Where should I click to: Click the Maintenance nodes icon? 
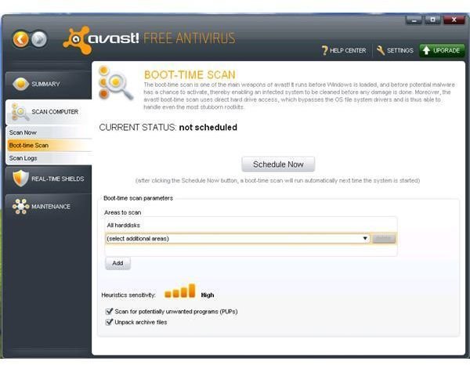click(x=20, y=207)
